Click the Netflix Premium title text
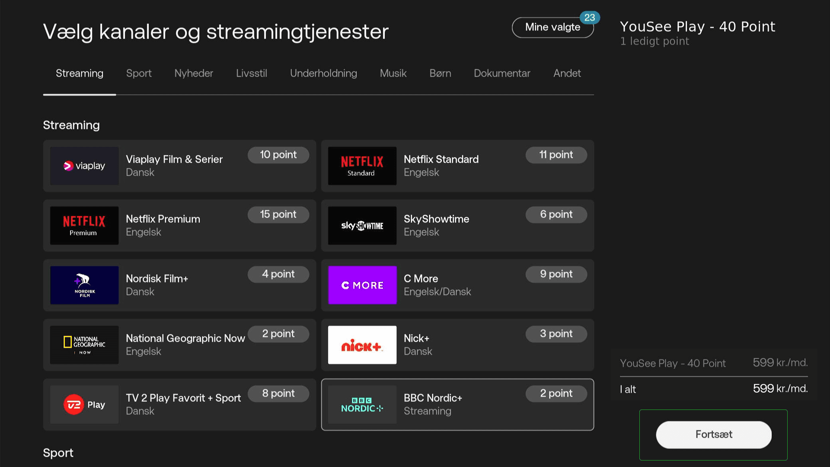The height and width of the screenshot is (467, 830). tap(163, 219)
